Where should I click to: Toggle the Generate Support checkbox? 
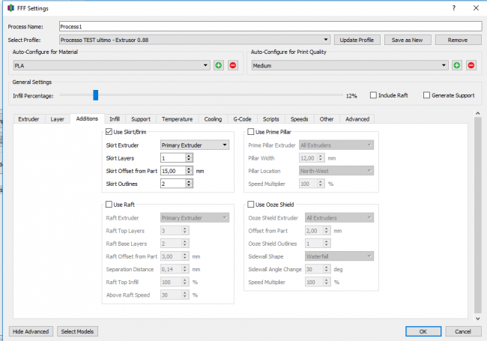pyautogui.click(x=427, y=96)
